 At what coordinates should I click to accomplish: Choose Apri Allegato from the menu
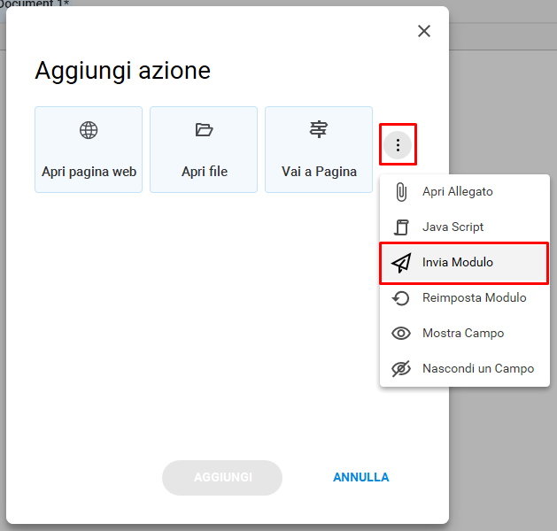(x=465, y=192)
